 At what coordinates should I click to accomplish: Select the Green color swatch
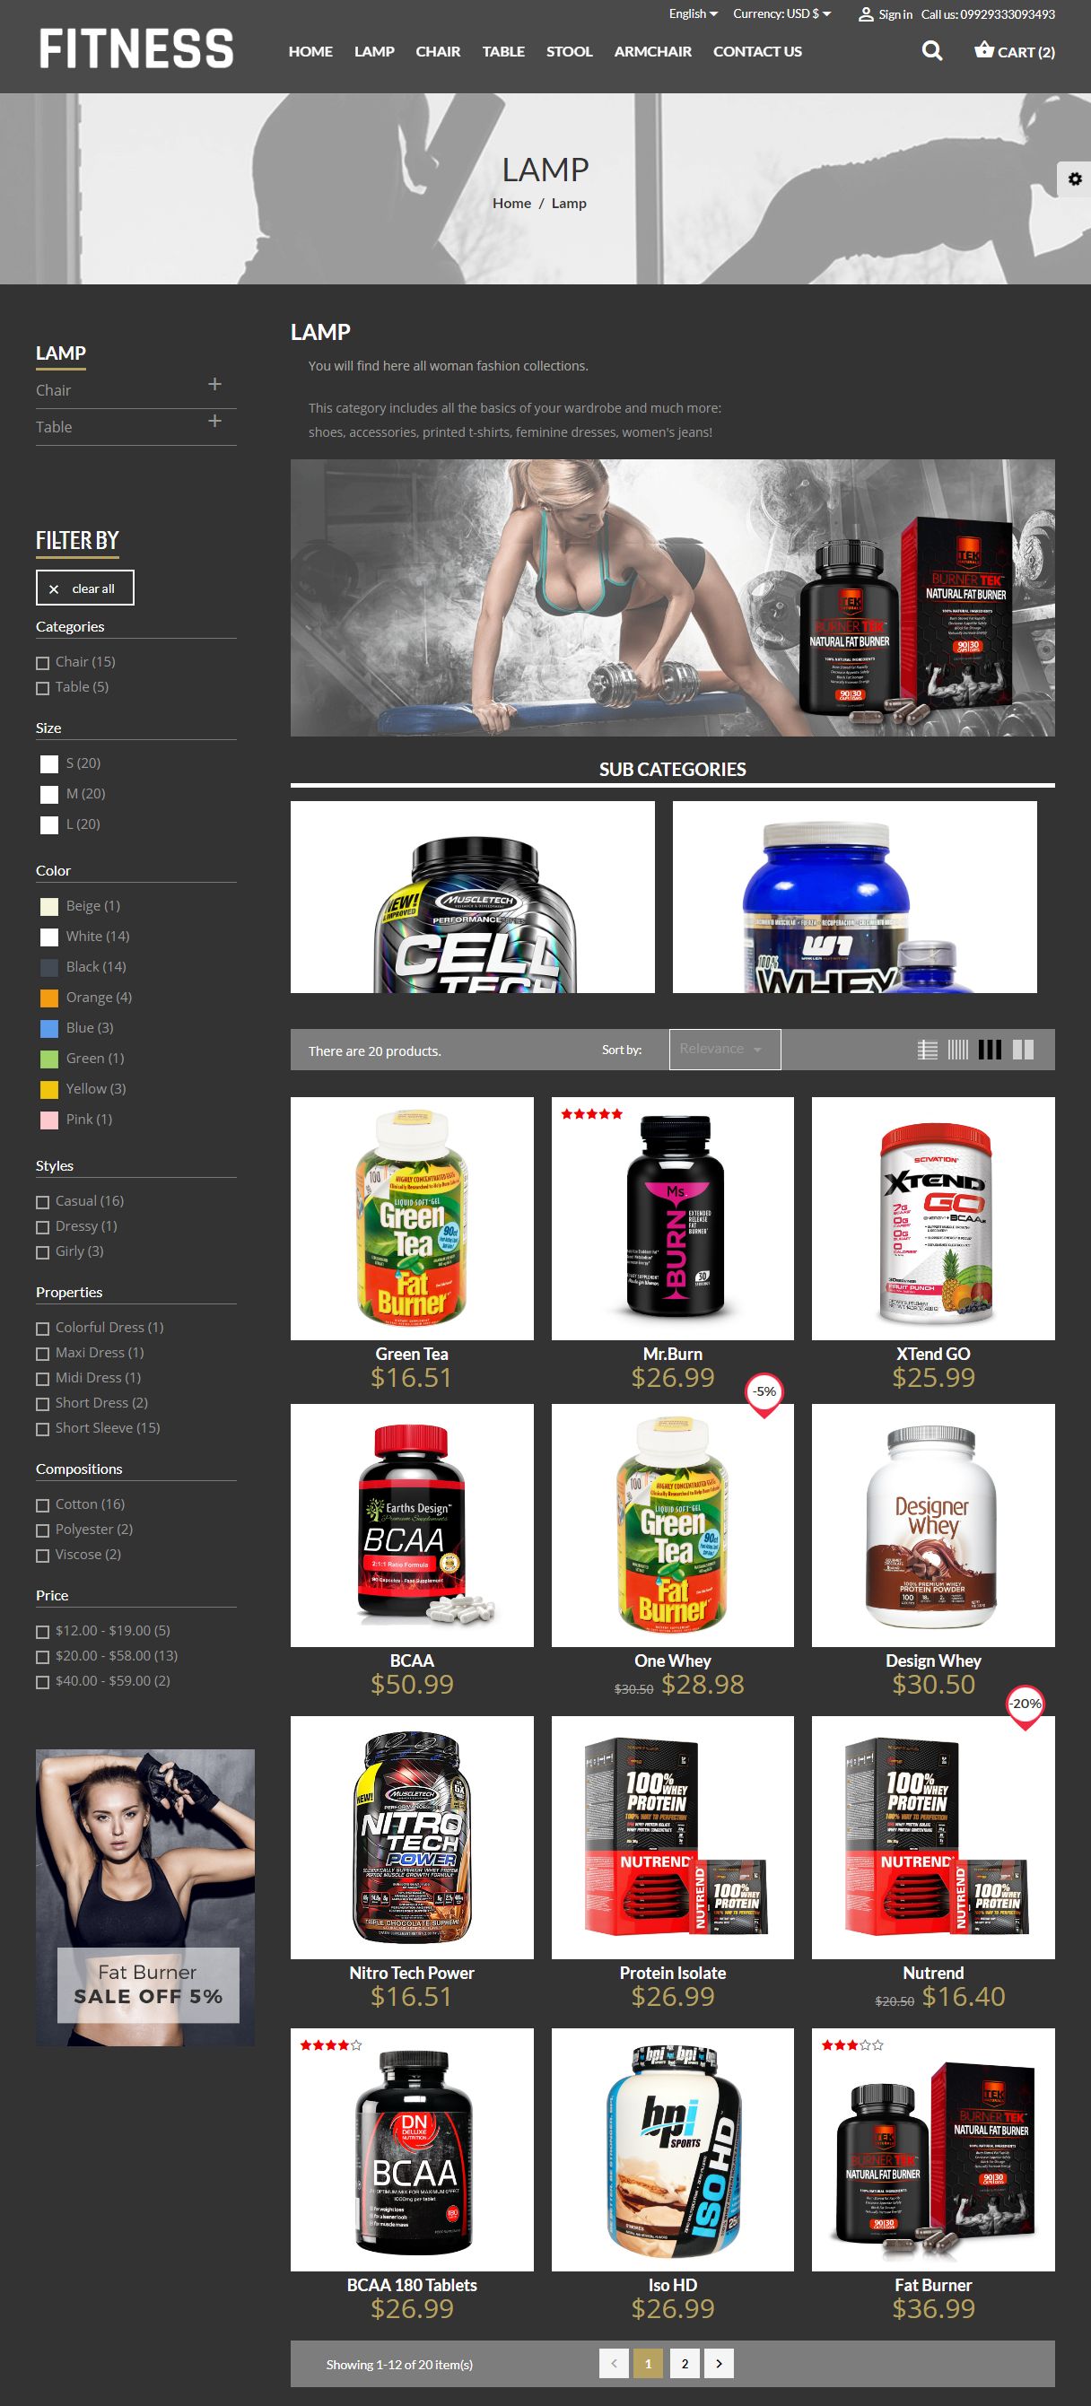[49, 1059]
